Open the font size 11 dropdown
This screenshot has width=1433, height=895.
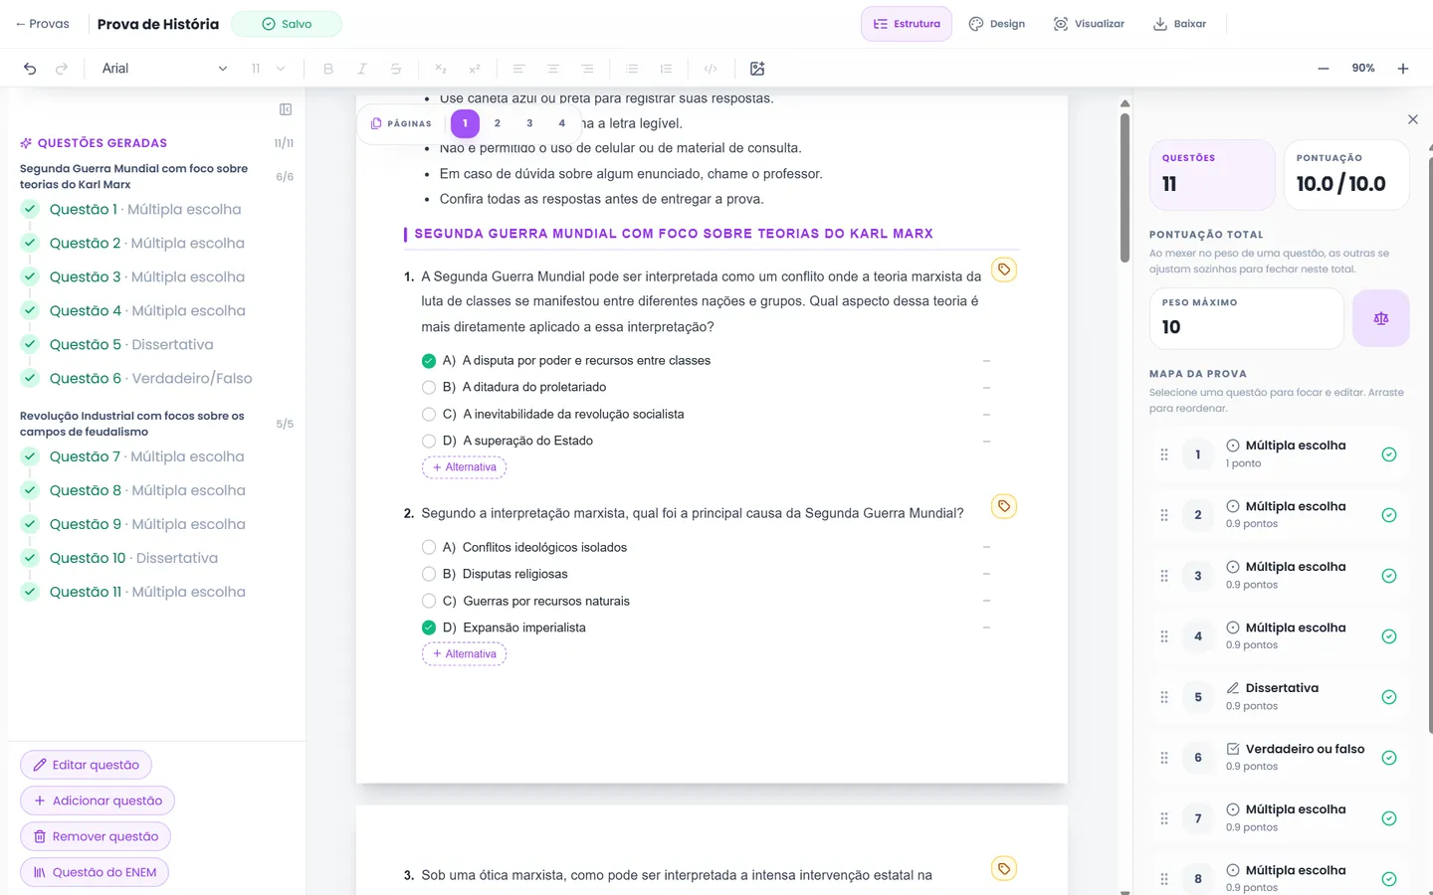pos(269,69)
